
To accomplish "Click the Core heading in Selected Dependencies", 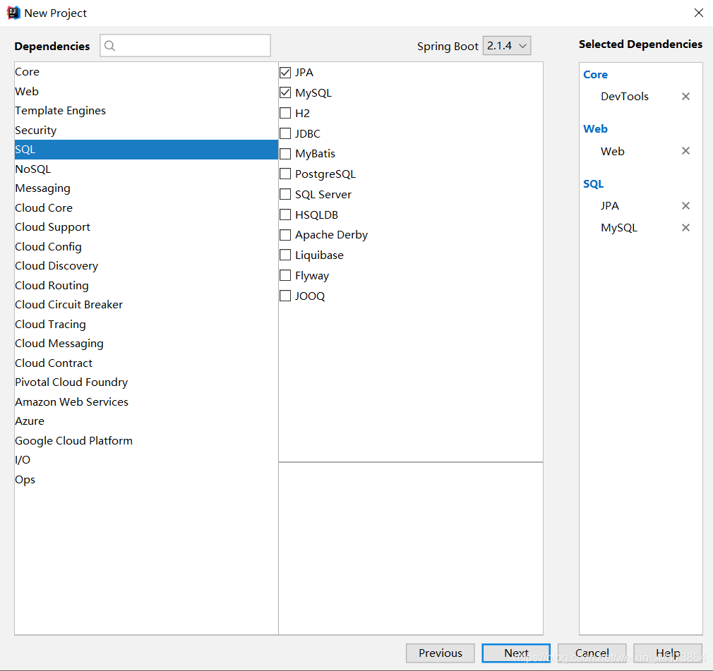I will point(595,75).
